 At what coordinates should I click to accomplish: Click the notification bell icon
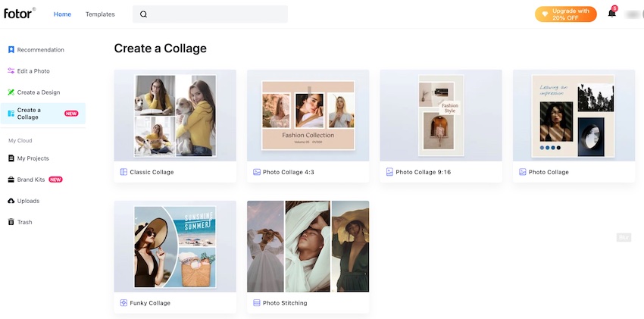click(611, 14)
